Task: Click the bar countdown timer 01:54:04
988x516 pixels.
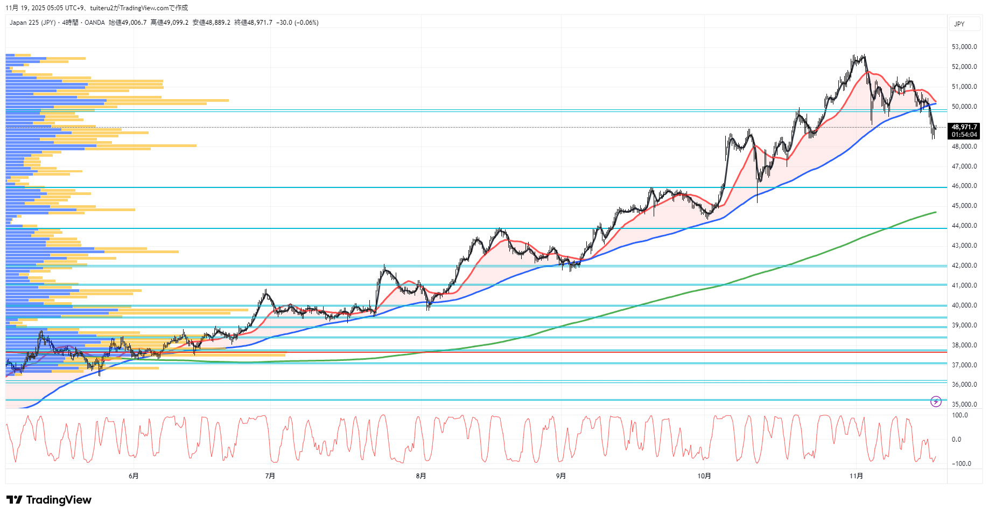Action: click(964, 135)
